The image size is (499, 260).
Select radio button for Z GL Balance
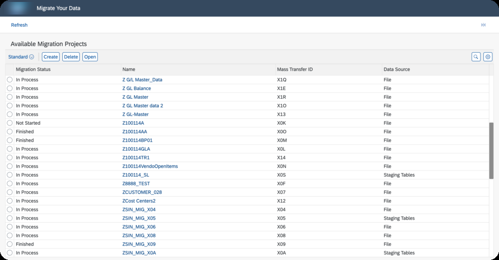tap(10, 88)
